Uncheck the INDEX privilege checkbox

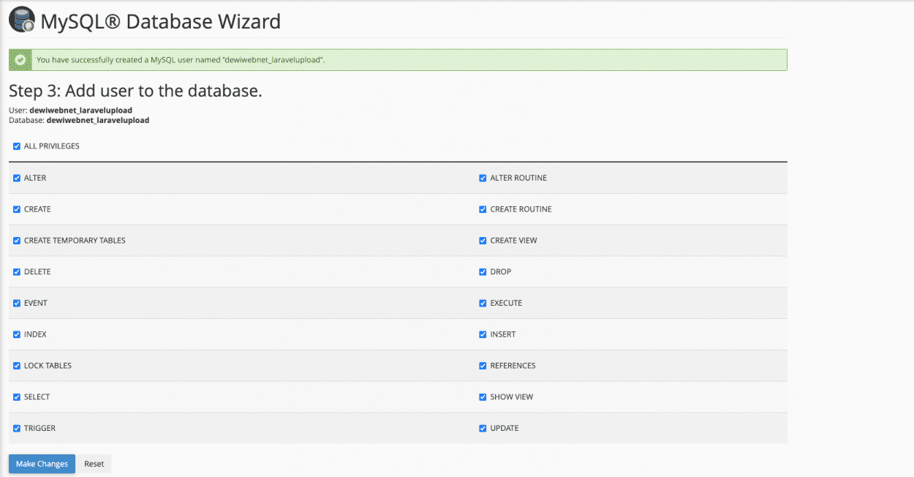[x=17, y=334]
